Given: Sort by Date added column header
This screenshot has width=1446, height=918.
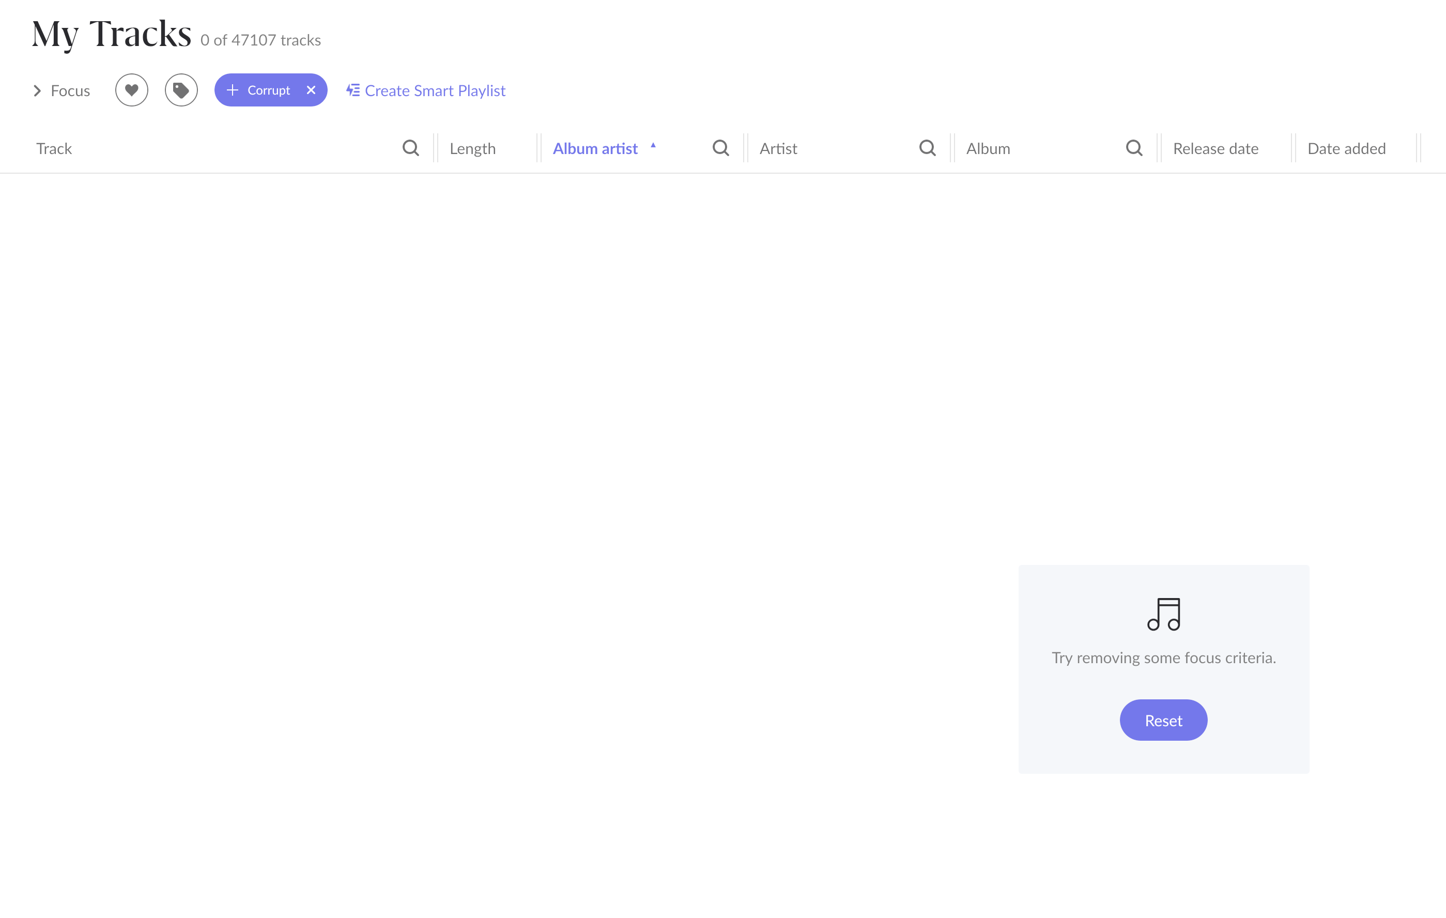Looking at the screenshot, I should [1346, 148].
